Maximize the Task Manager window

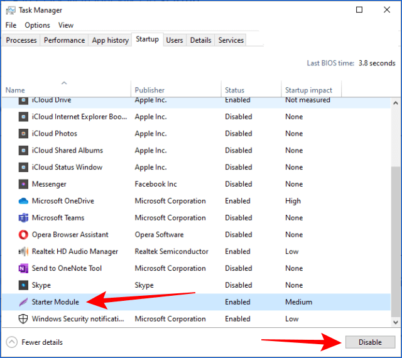[x=359, y=10]
